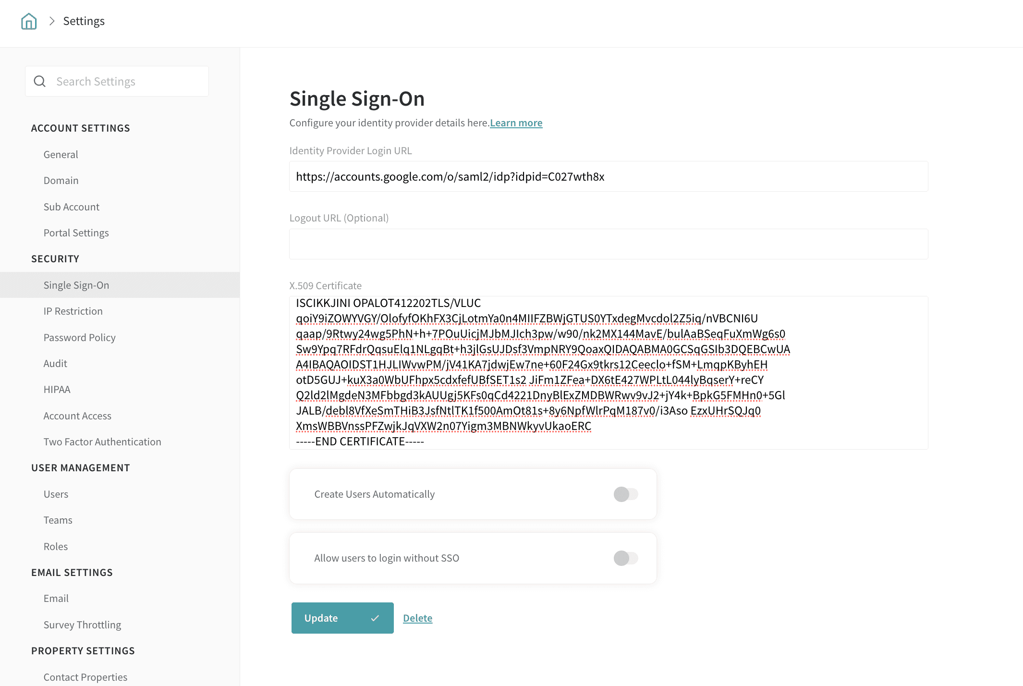Click the breadcrumb chevron arrow
1023x686 pixels.
[52, 21]
